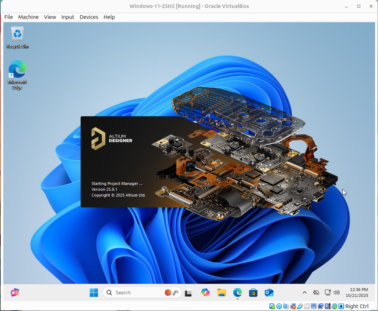
Task: Click the optical drives status icon
Action: click(279, 306)
